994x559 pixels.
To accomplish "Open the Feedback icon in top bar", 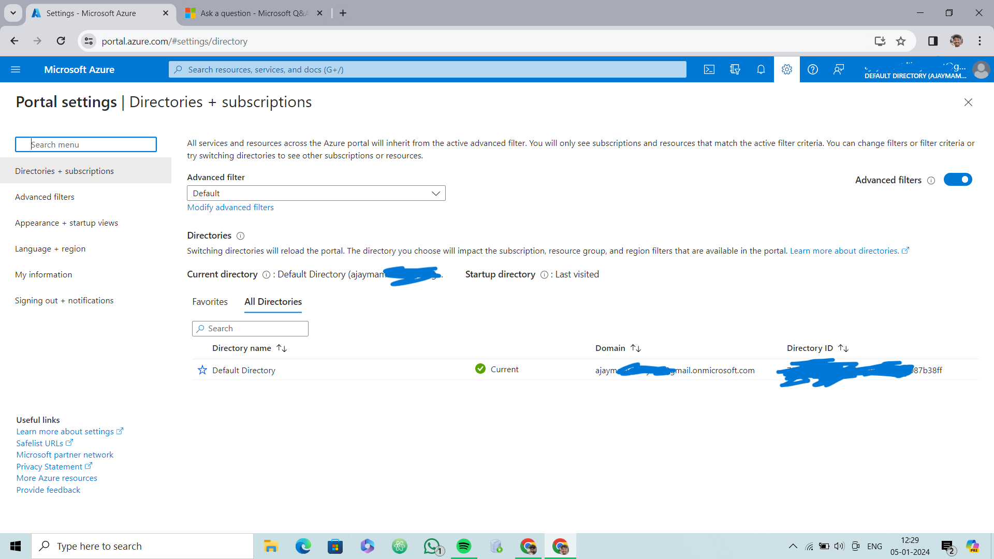I will 839,69.
